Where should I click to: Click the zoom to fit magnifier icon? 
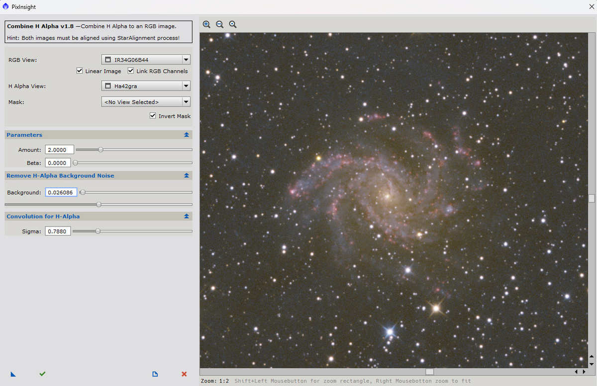click(232, 24)
